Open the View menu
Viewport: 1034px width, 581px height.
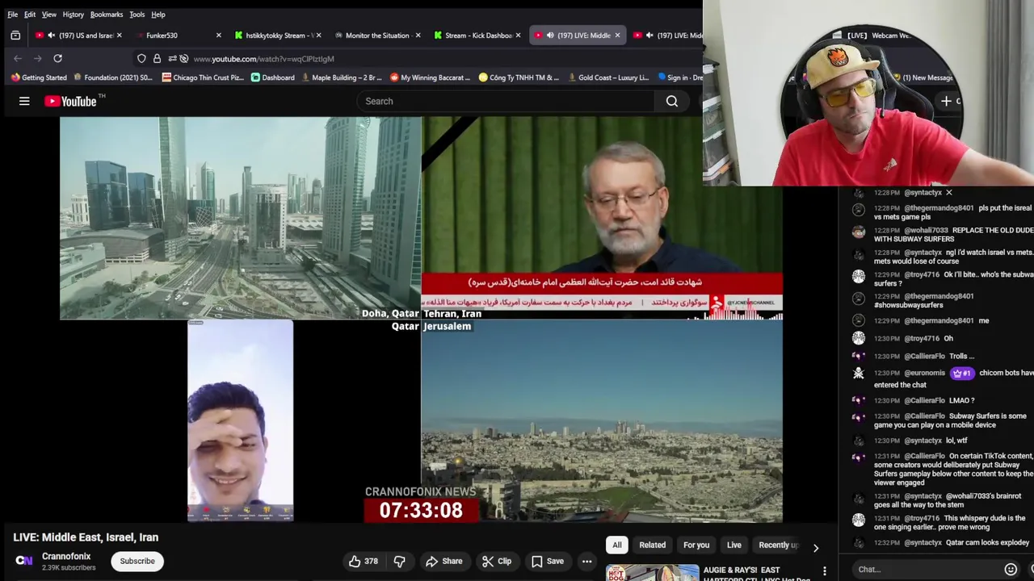coord(48,15)
